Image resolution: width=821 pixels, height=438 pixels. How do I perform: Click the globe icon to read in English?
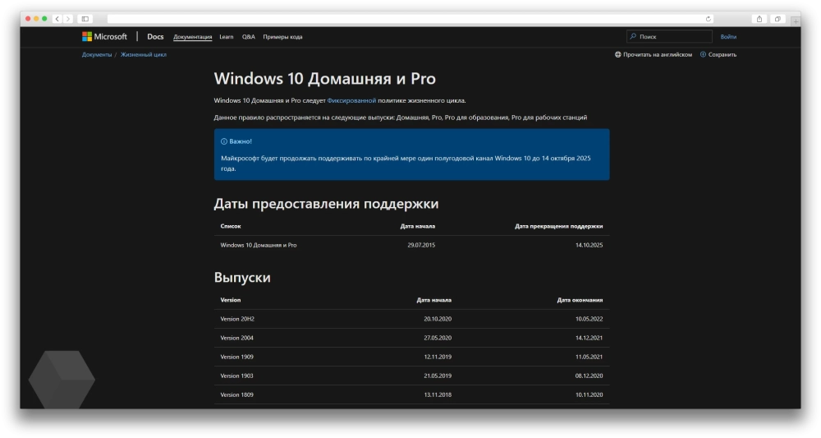tap(618, 55)
